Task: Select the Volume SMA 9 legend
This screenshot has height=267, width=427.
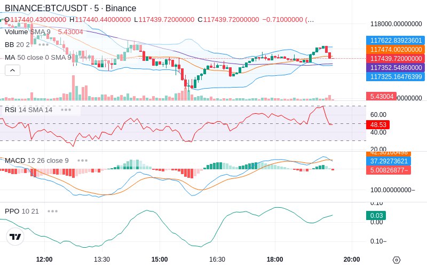Action: [x=28, y=32]
